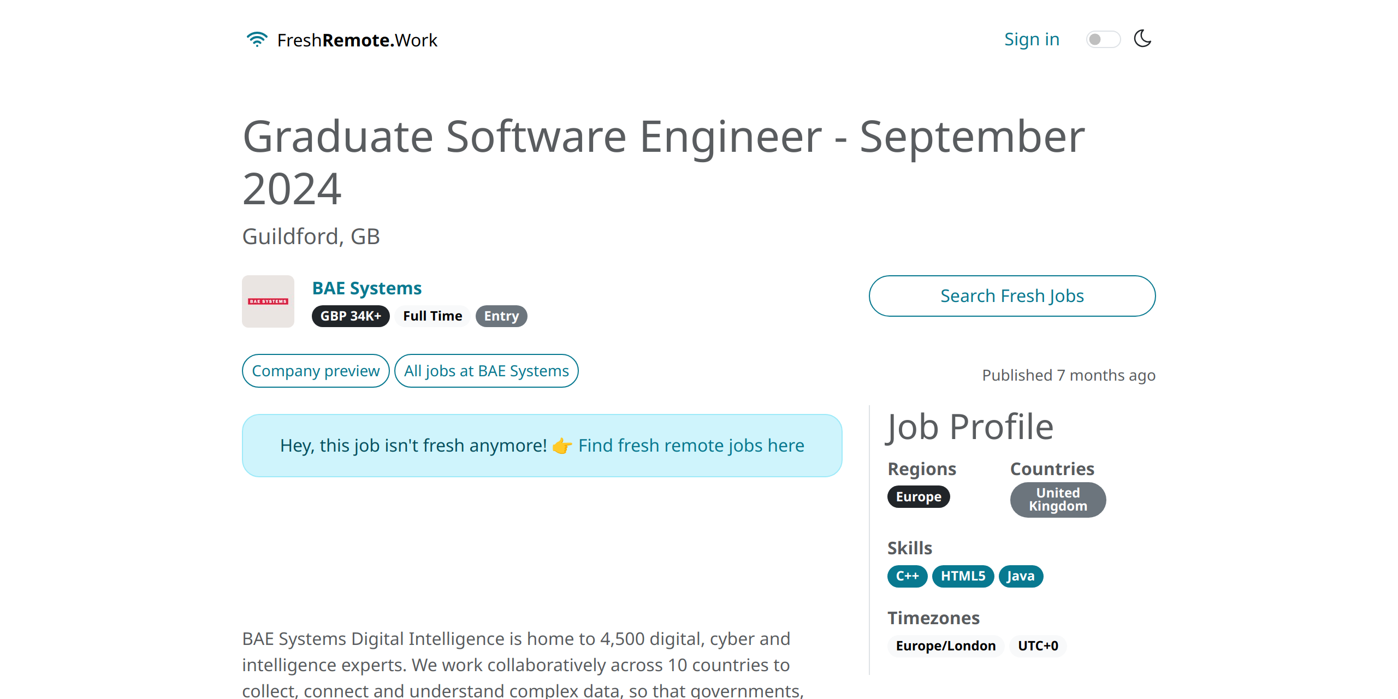Expand the Europe/London timezone entry

click(945, 644)
